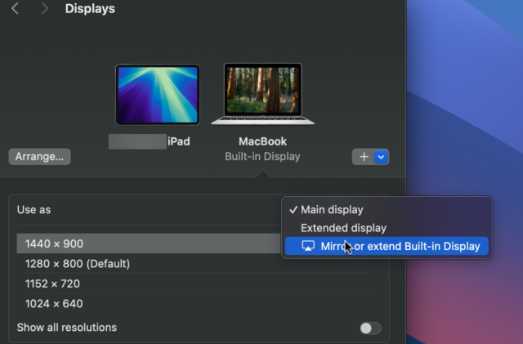Toggle the Show all resolutions switch
Screen dimensions: 523x344
[370, 328]
